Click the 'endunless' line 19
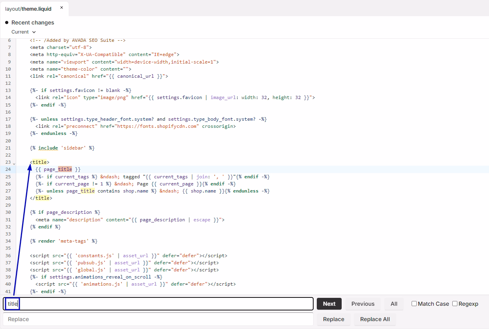 coord(54,133)
